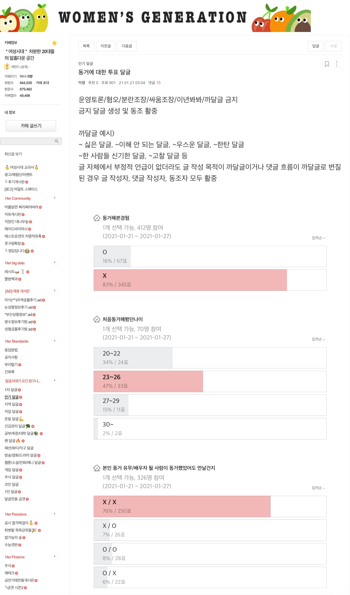Screen dimensions: 350x595
Task: Go to the 공지사항 board
Action: 11,357
